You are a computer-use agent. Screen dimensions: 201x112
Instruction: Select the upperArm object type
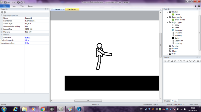point(179,41)
